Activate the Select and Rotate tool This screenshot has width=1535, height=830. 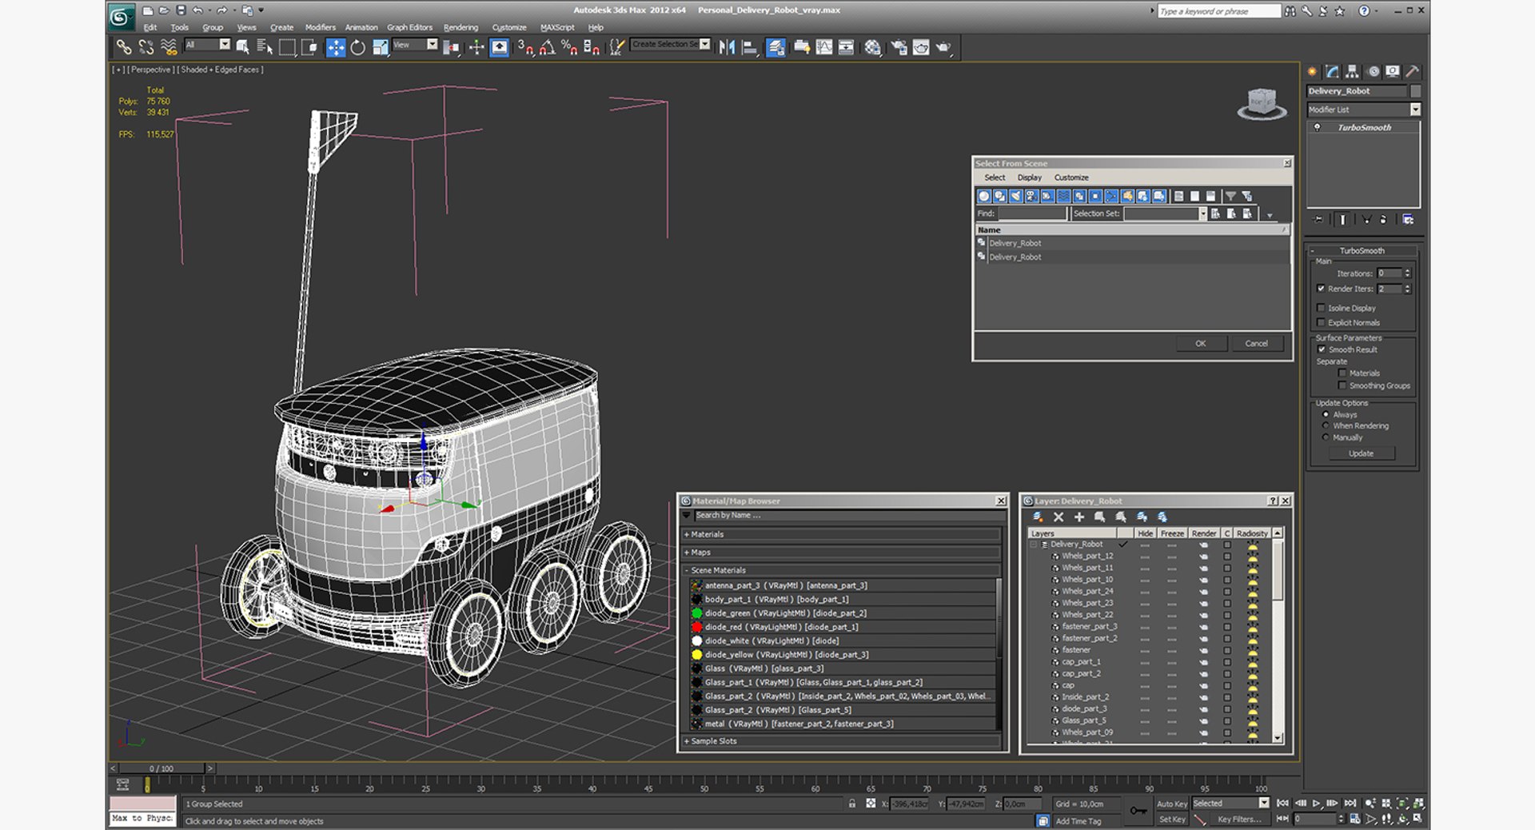click(357, 47)
